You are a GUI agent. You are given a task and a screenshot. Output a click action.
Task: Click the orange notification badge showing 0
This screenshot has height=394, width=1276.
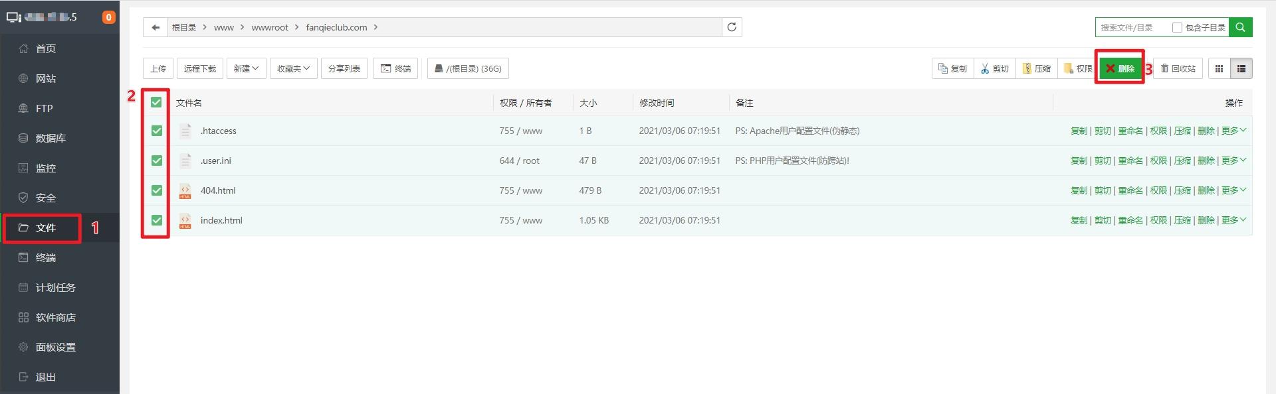[109, 17]
